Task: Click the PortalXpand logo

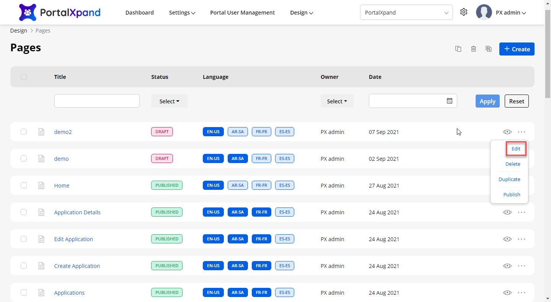Action: coord(60,13)
